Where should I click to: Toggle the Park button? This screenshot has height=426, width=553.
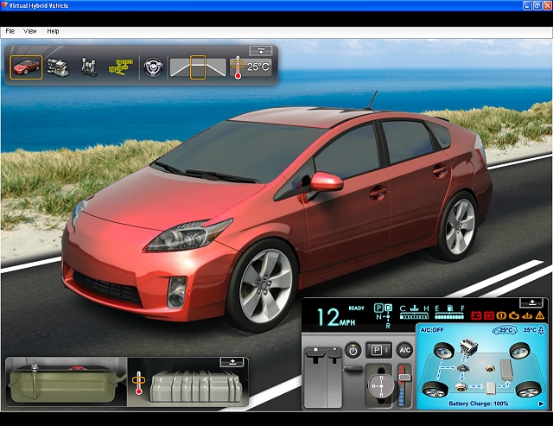tap(378, 350)
